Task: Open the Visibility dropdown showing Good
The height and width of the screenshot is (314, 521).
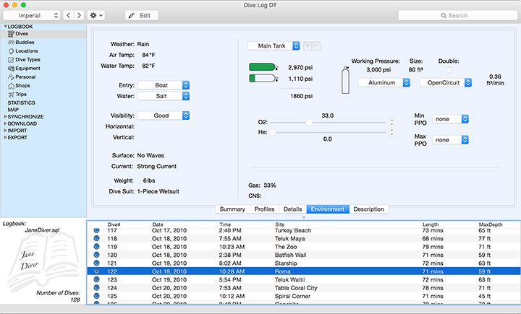Action: tap(164, 115)
